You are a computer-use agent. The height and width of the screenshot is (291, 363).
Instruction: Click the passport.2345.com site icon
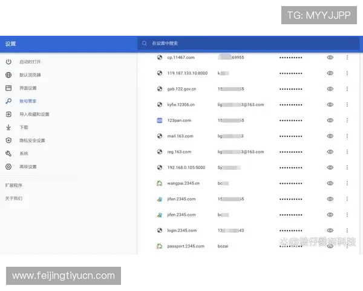160,246
